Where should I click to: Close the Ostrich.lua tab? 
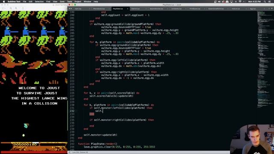[x=146, y=9]
